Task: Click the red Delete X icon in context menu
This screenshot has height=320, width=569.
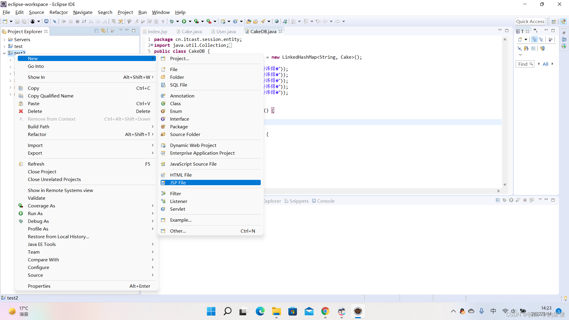Action: point(21,111)
